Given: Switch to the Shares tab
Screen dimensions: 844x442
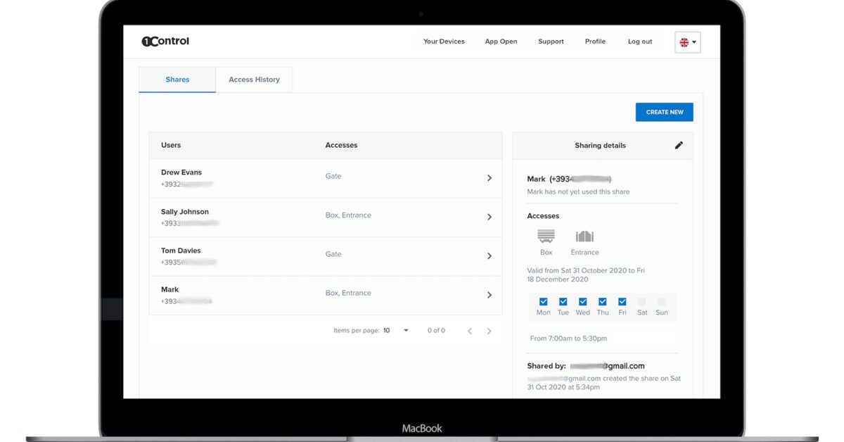Looking at the screenshot, I should click(177, 80).
